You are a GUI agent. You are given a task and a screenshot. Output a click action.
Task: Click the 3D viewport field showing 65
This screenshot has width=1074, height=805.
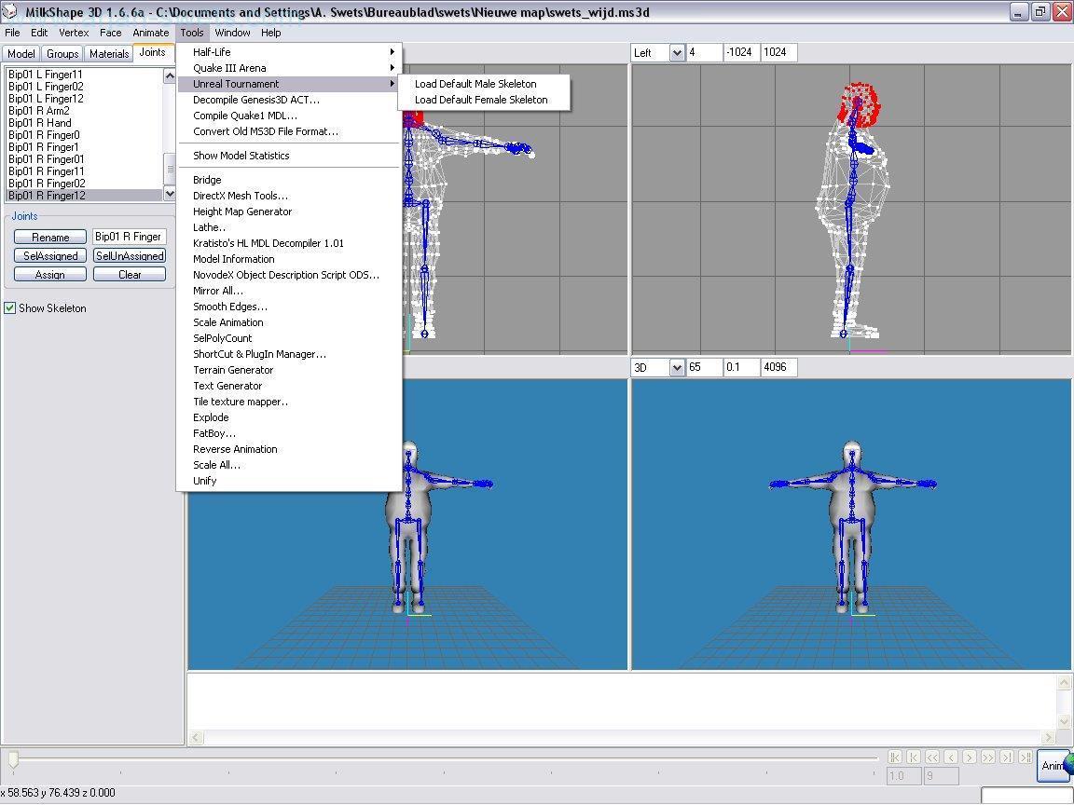[x=704, y=368]
